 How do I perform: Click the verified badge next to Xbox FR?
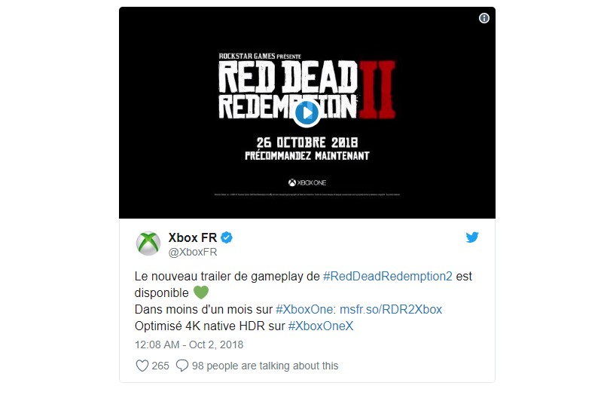pyautogui.click(x=227, y=237)
